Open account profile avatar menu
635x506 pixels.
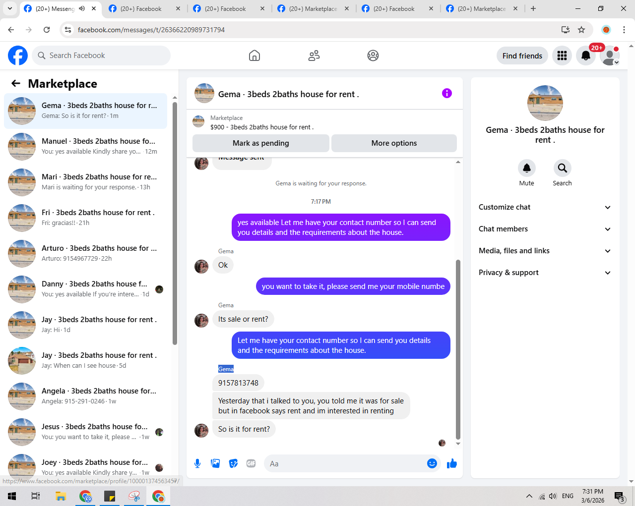pos(610,56)
